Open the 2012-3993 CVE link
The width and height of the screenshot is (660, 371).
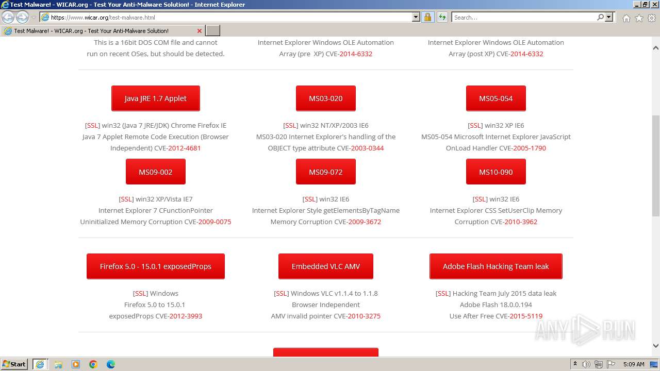click(186, 316)
